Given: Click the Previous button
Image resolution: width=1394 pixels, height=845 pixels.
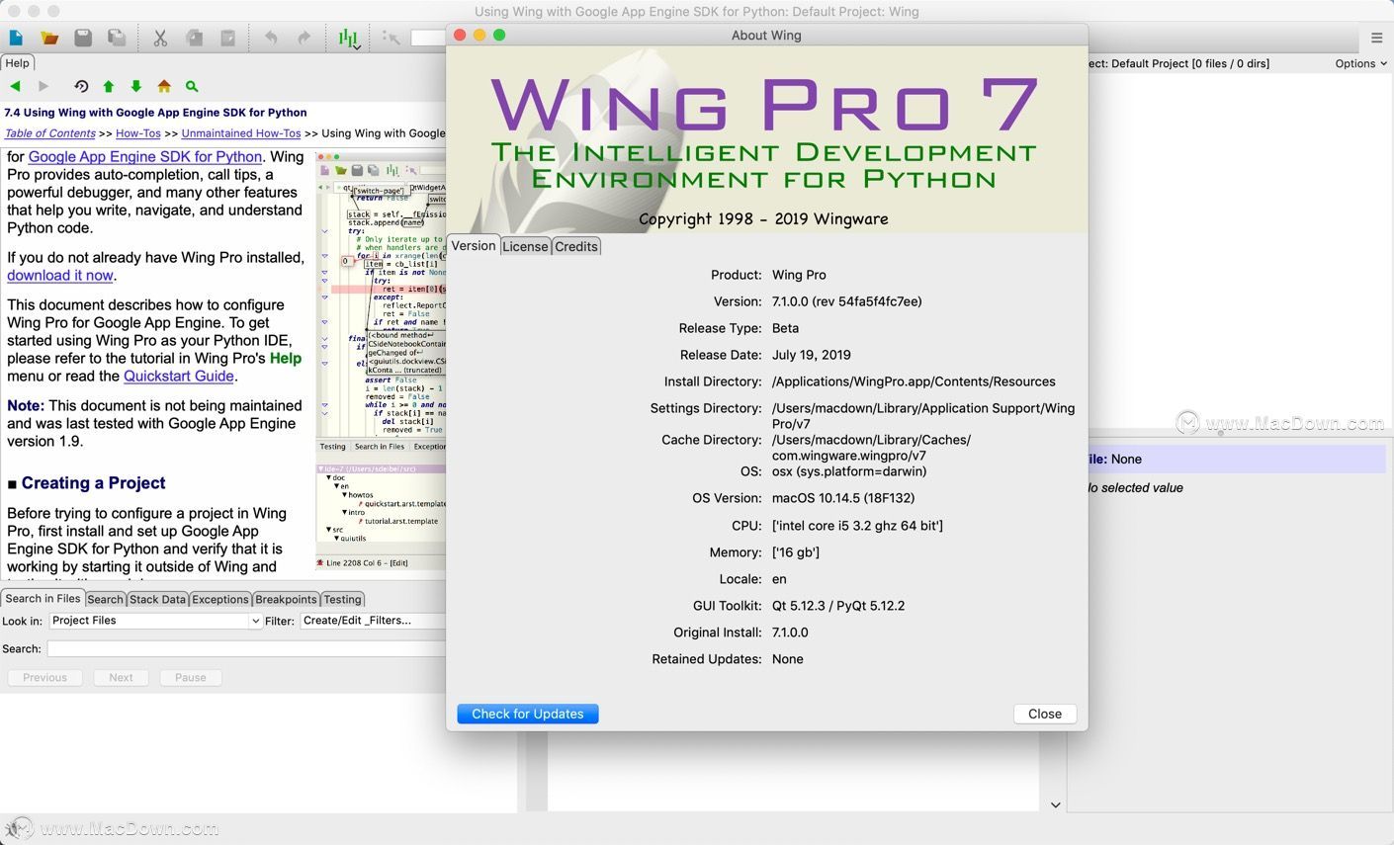Looking at the screenshot, I should 44,678.
